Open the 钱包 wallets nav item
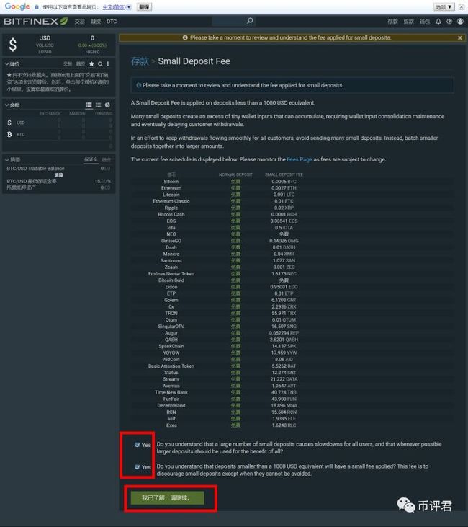 (x=425, y=22)
